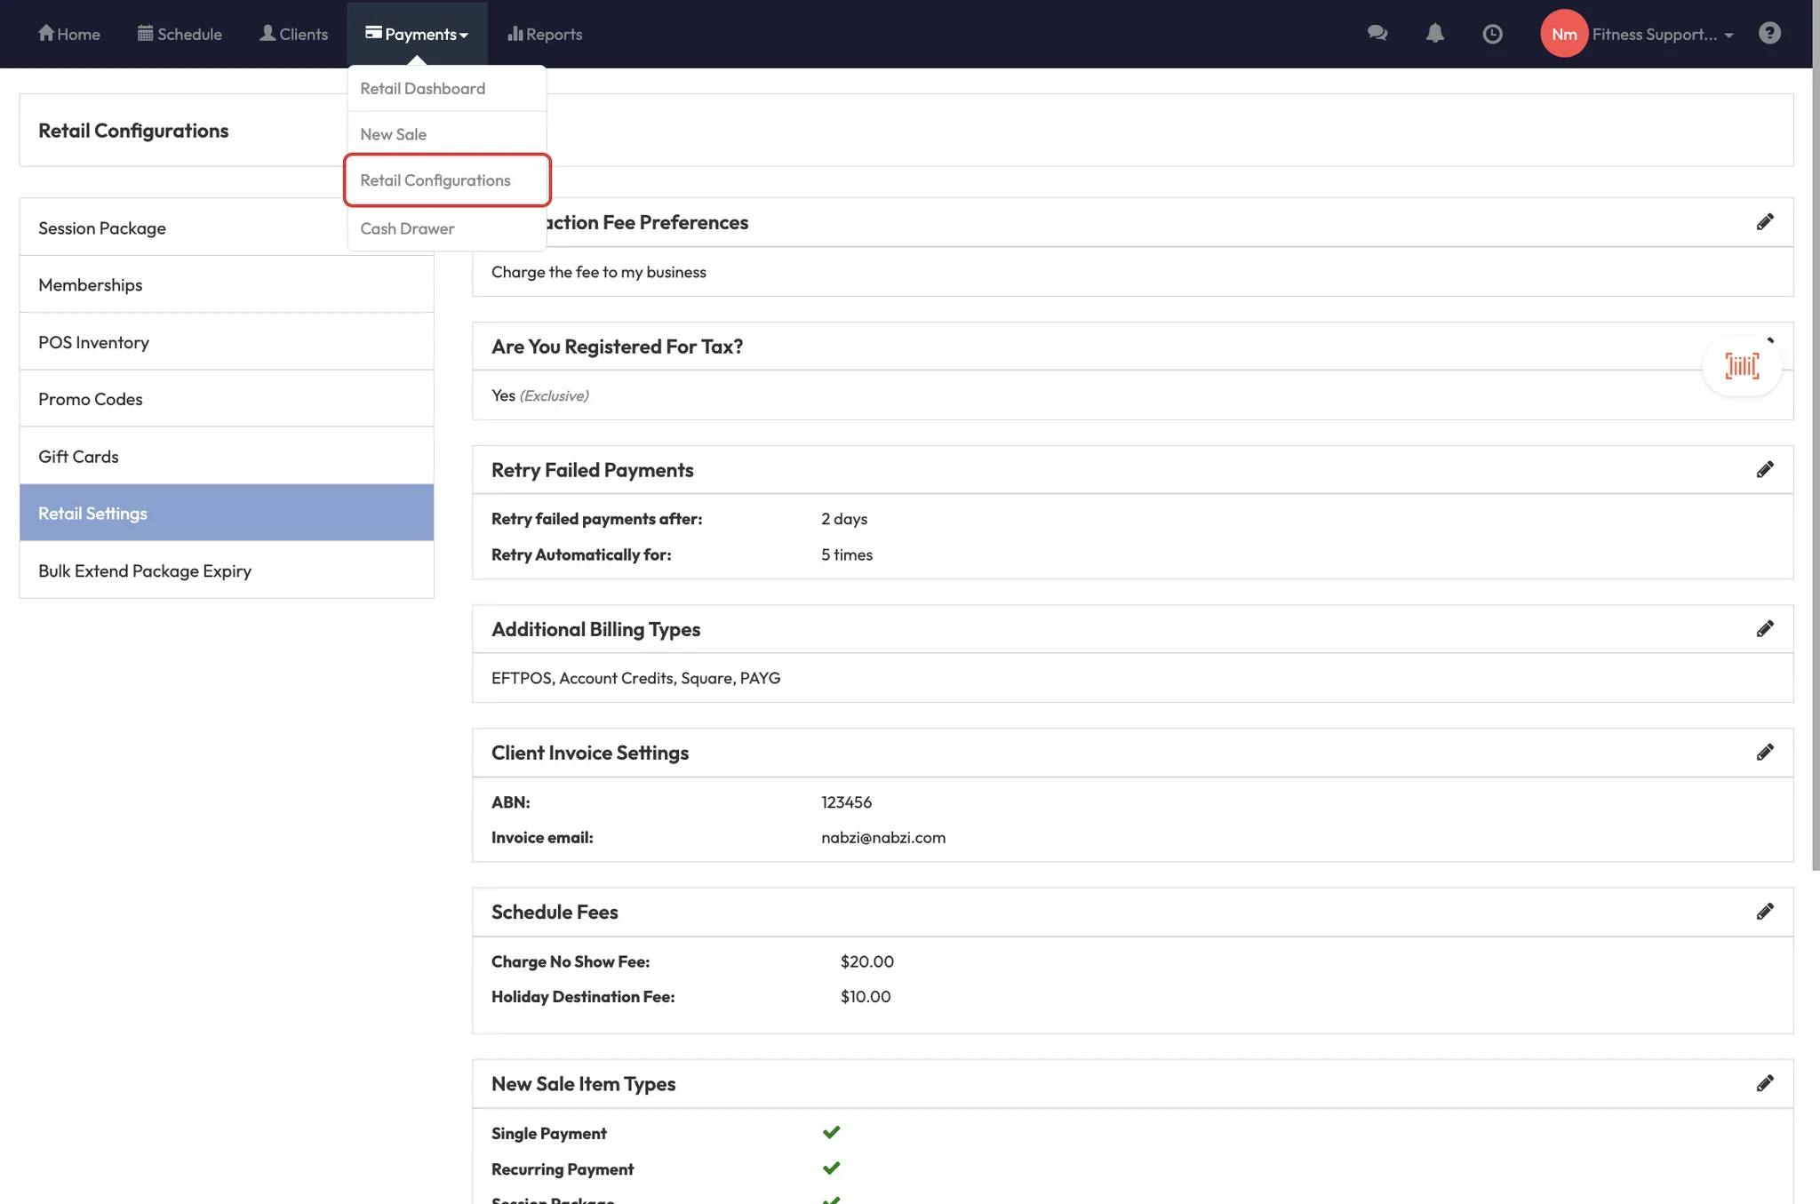Select Retail Configurations from Payments menu
Screen dimensions: 1820x1204
(x=435, y=180)
